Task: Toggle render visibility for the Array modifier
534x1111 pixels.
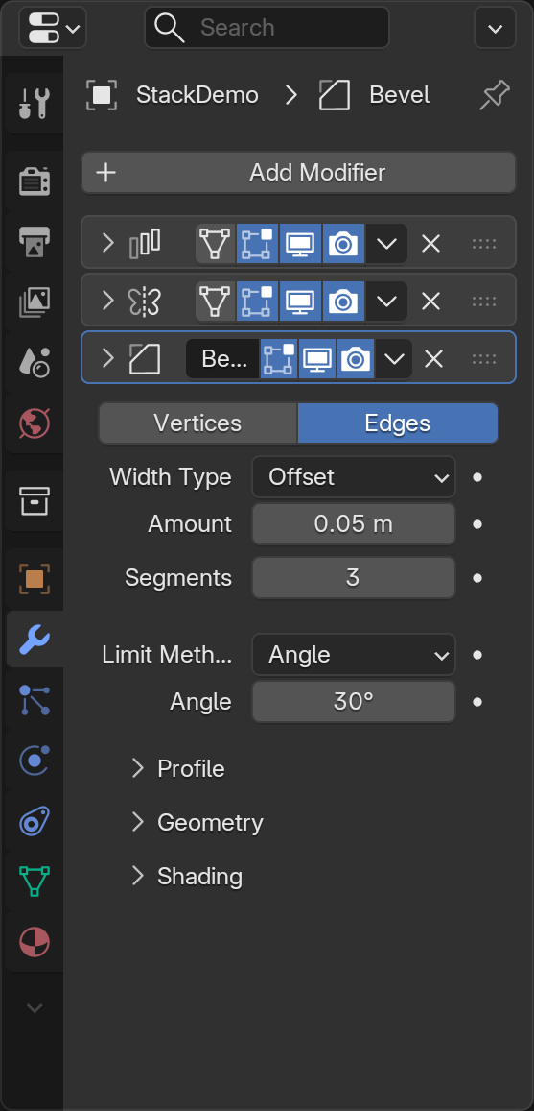Action: (x=343, y=244)
